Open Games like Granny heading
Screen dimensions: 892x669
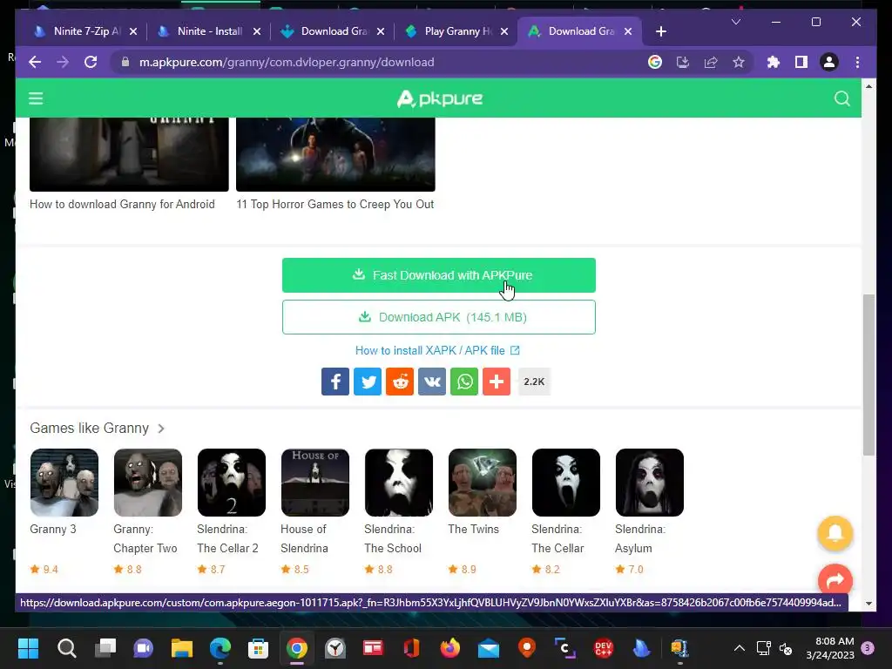pos(90,429)
